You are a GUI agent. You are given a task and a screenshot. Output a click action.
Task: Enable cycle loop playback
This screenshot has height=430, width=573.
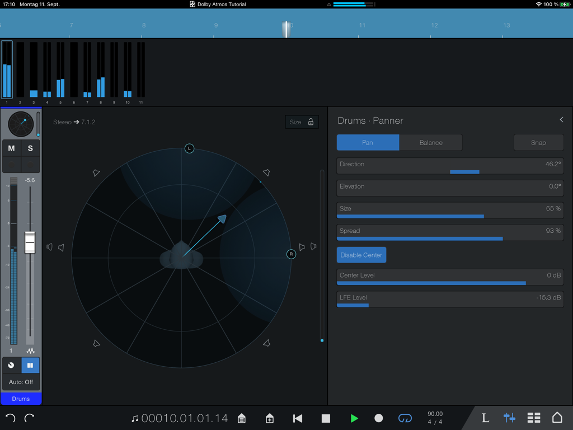click(x=405, y=418)
